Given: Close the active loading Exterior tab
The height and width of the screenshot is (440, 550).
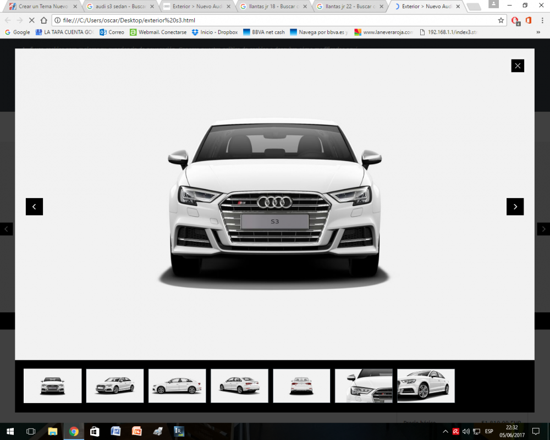Looking at the screenshot, I should click(x=458, y=6).
